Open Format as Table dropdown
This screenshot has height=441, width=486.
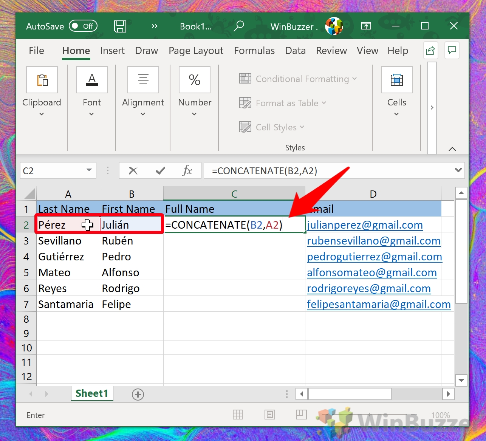click(x=283, y=103)
